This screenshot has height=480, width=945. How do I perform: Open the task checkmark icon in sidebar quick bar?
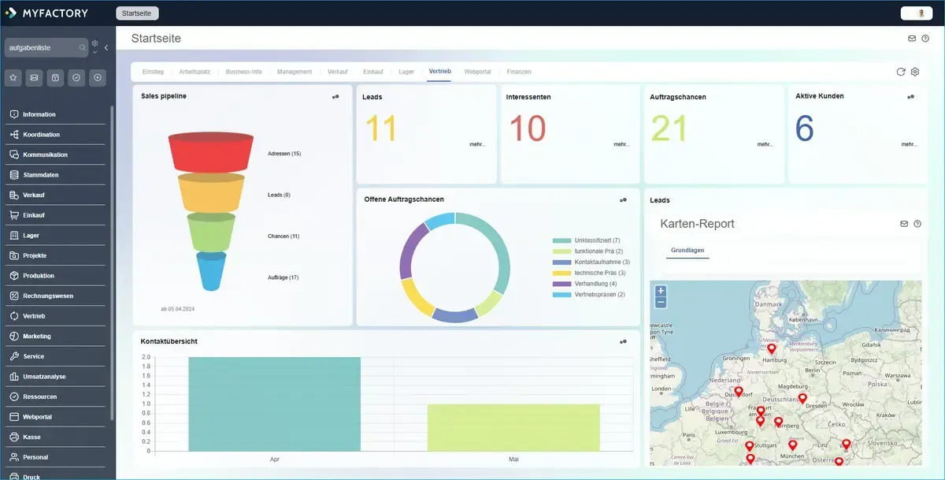coord(76,77)
